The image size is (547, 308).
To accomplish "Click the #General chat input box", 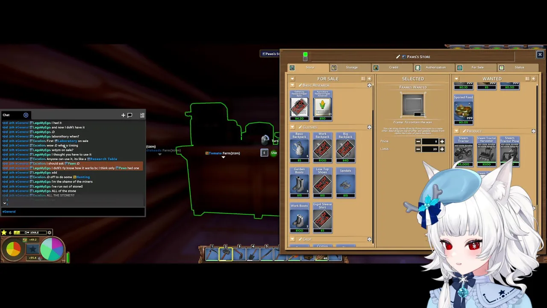I will click(x=73, y=211).
